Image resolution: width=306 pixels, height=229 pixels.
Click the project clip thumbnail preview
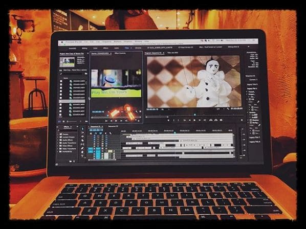67,62
